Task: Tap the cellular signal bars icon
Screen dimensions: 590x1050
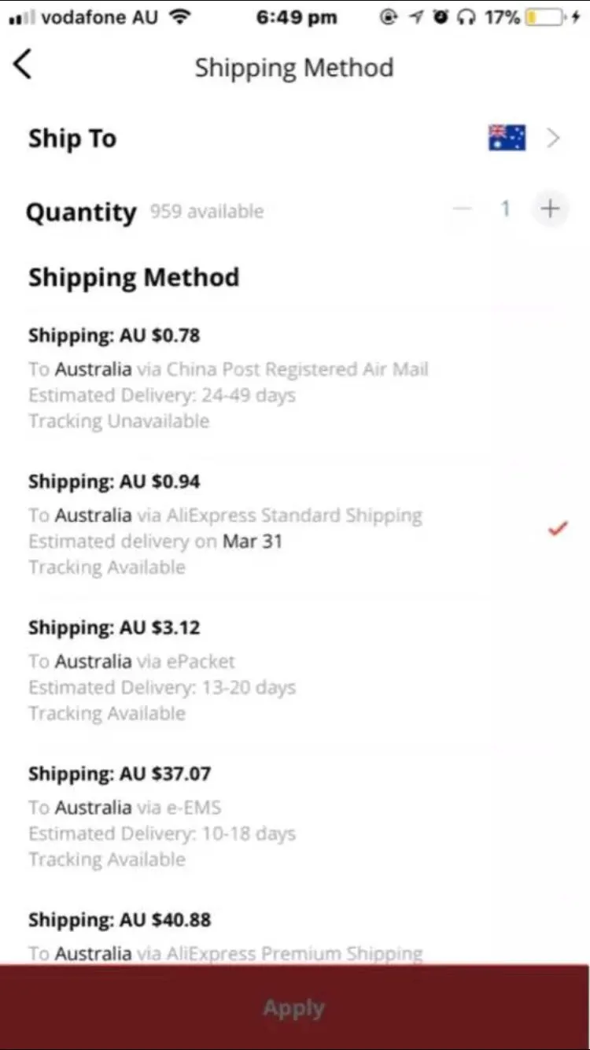Action: [20, 18]
